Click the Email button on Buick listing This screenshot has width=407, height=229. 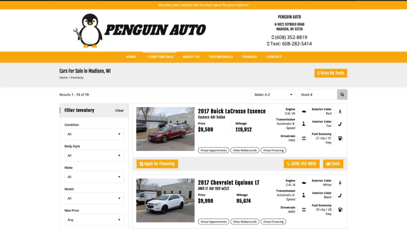[x=333, y=164]
